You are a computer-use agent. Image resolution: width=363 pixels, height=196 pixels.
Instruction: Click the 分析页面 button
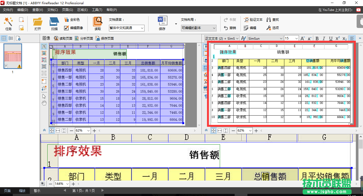pyautogui.click(x=84, y=38)
